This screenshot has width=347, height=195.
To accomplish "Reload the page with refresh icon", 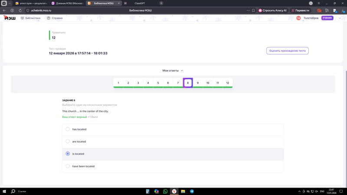I will pos(20,10).
